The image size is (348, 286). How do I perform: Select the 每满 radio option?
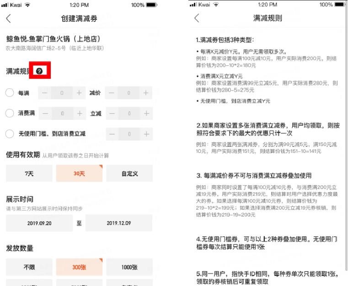pyautogui.click(x=10, y=92)
